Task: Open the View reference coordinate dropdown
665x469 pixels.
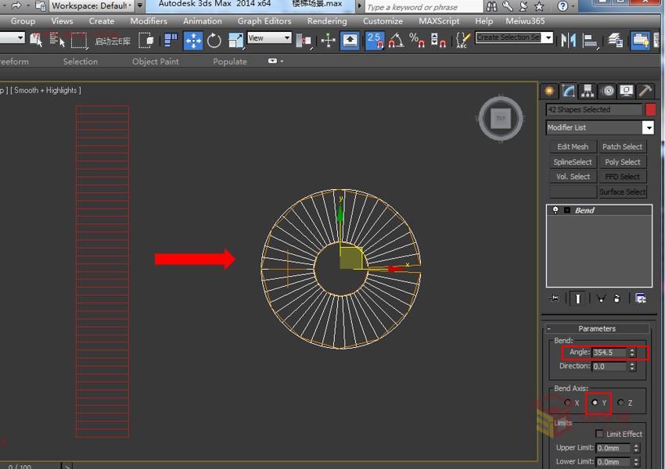Action: pos(269,38)
